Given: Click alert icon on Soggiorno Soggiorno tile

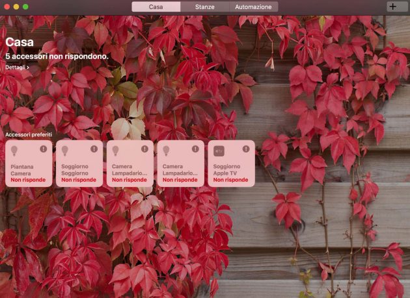Looking at the screenshot, I should [94, 149].
